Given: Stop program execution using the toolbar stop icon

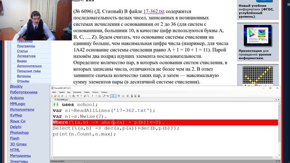Looking at the screenshot, I should [96, 96].
